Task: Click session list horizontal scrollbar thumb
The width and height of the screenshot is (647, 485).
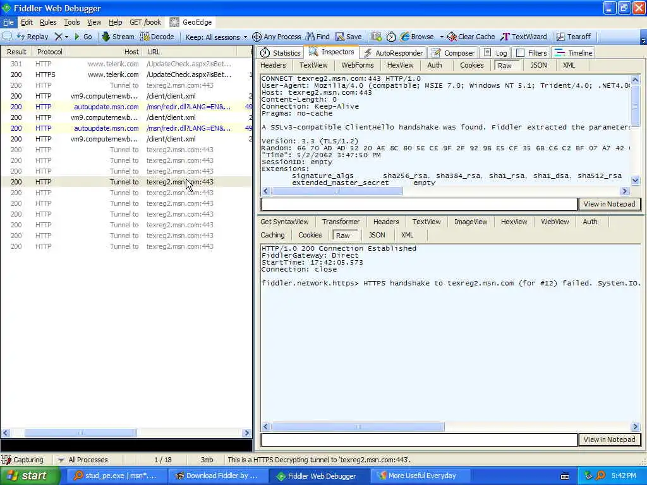Action: click(80, 433)
